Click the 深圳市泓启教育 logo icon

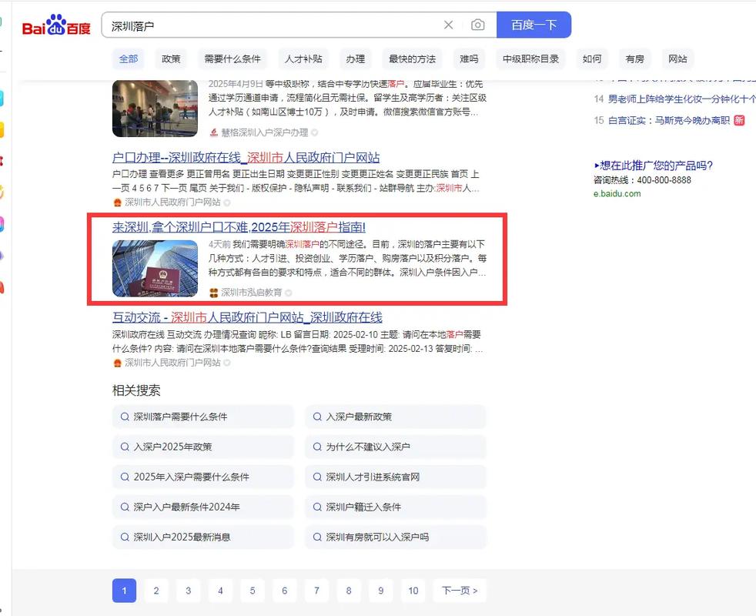(213, 293)
